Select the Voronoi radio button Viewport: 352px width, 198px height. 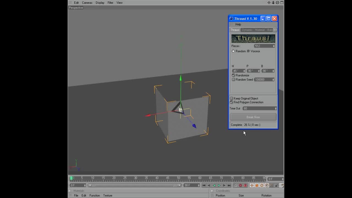[x=248, y=51]
